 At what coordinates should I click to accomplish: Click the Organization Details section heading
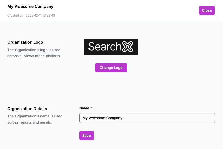[x=27, y=109]
